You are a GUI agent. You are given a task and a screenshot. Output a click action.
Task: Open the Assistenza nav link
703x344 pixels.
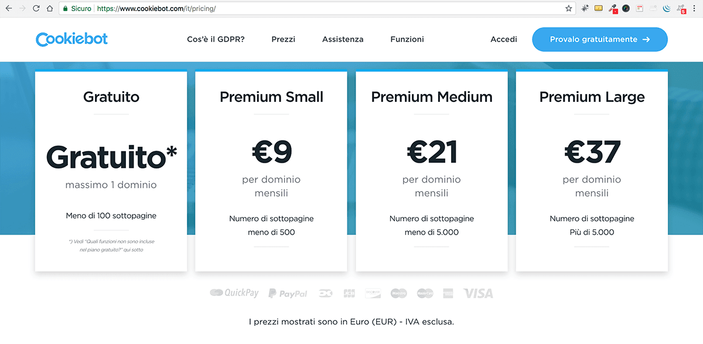(x=343, y=39)
